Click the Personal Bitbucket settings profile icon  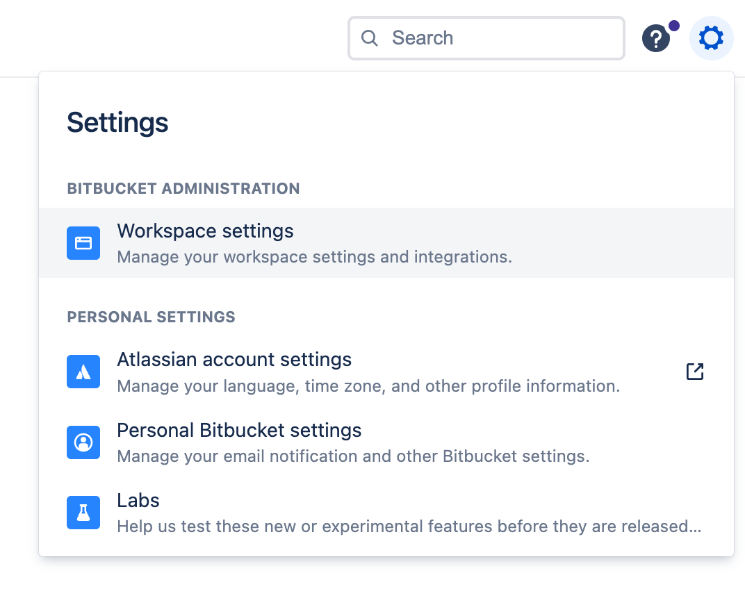tap(83, 442)
